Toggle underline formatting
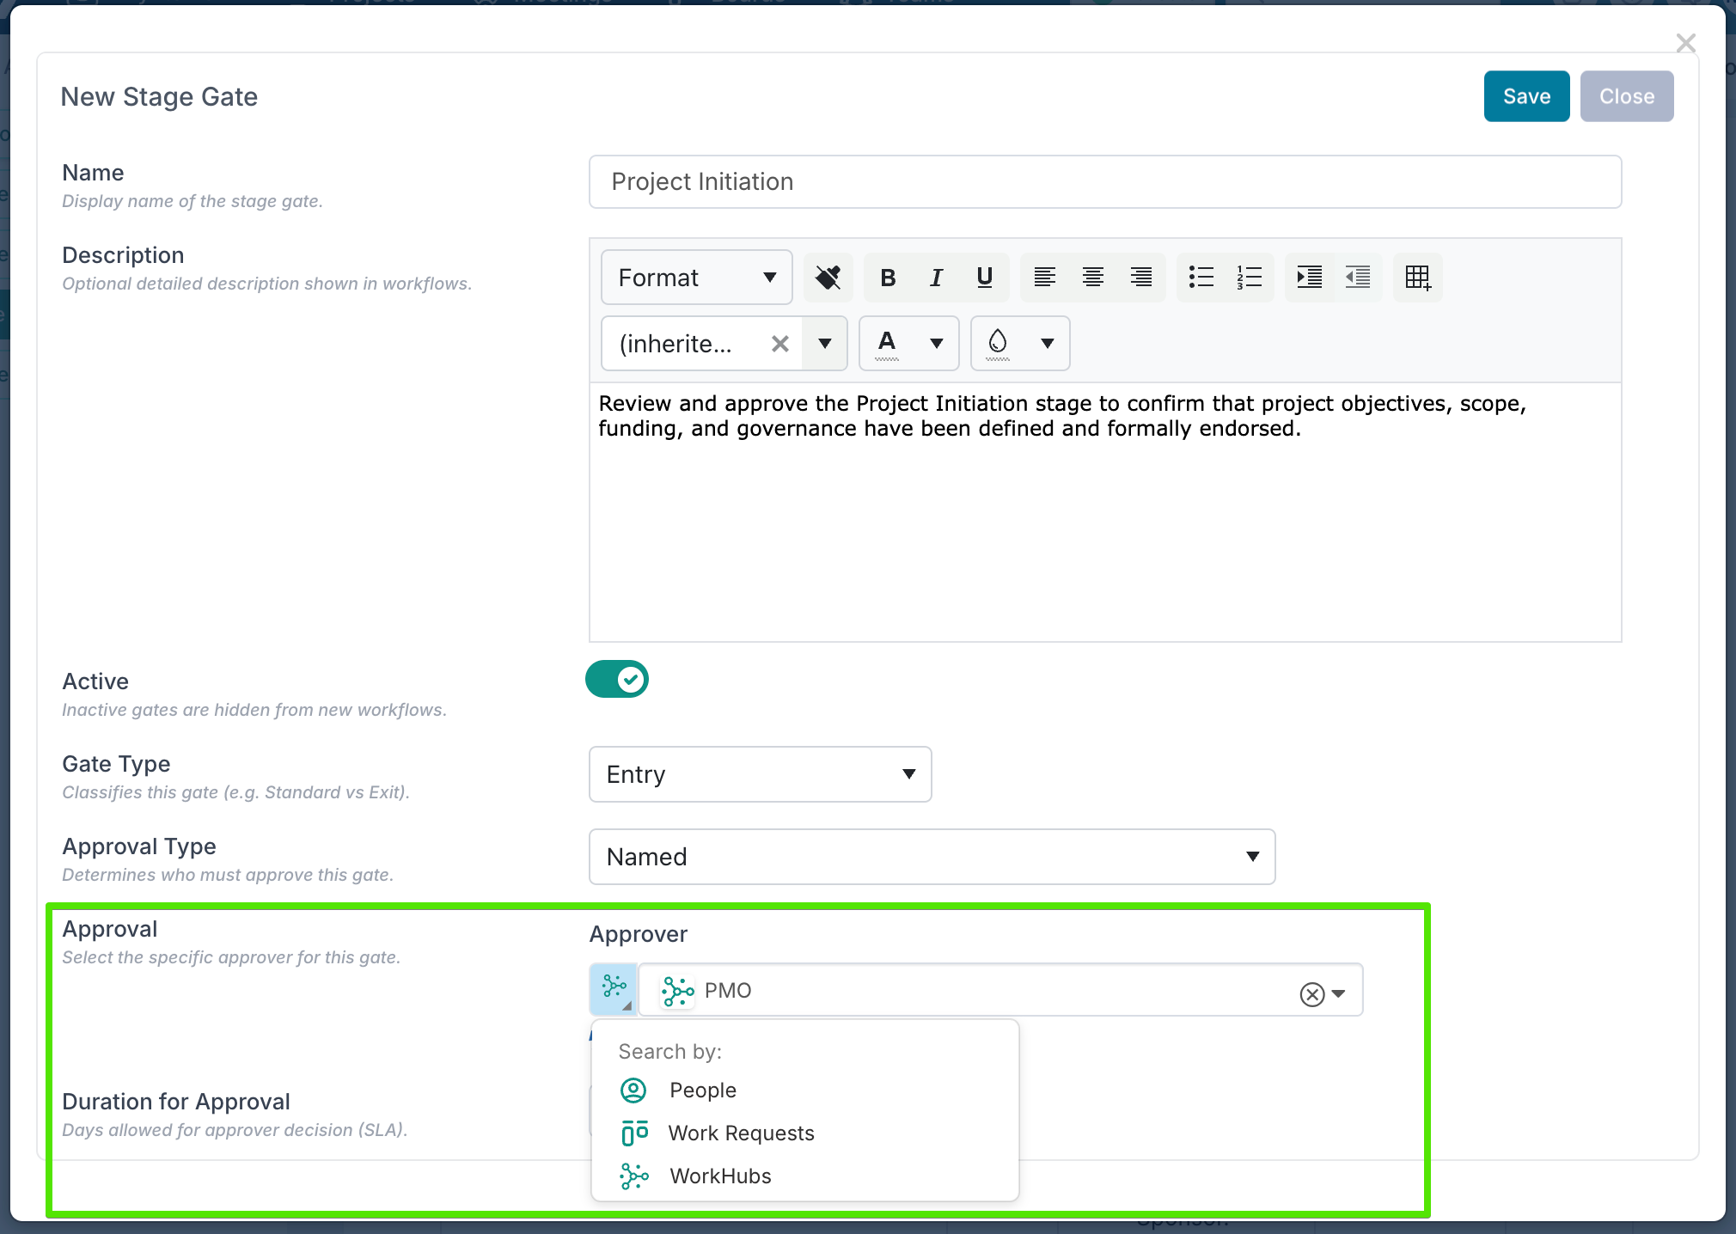This screenshot has width=1736, height=1234. click(984, 278)
